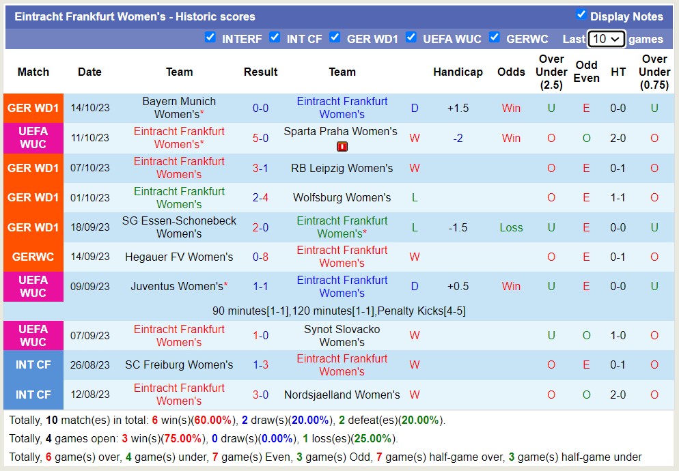Select Wolfsburg Women's team link
679x471 pixels.
coord(342,197)
